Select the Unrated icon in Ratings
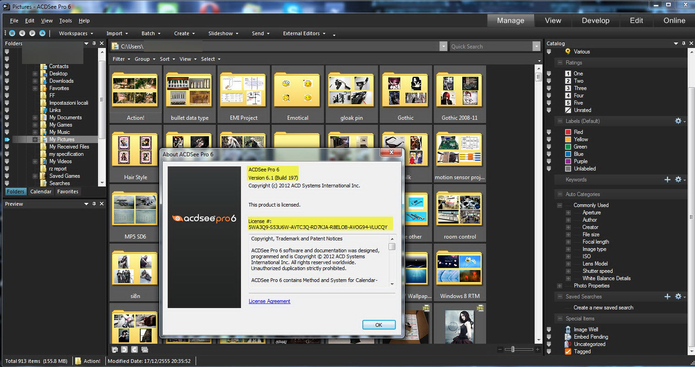This screenshot has height=367, width=695. 568,110
